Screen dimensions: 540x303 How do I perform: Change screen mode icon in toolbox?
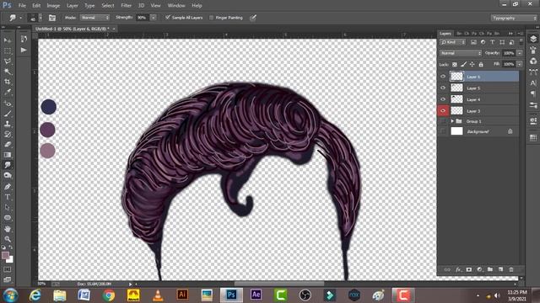(x=8, y=279)
